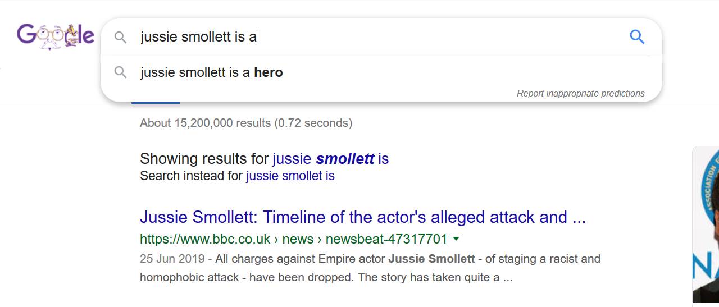
Task: Click the bold 'hero' word in suggestion
Action: point(269,72)
